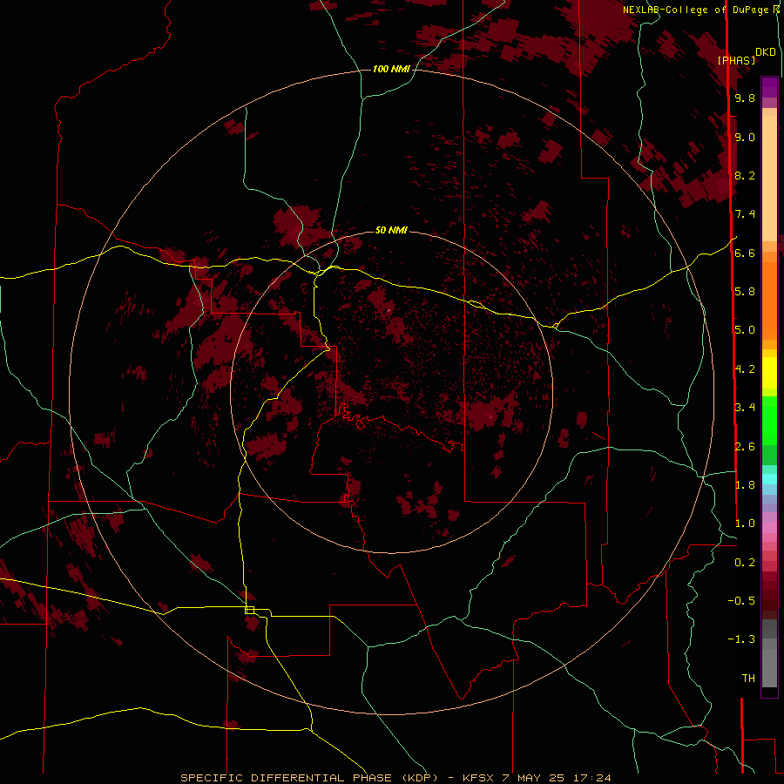Click the 0.2 scale value
This screenshot has height=784, width=784.
745,563
